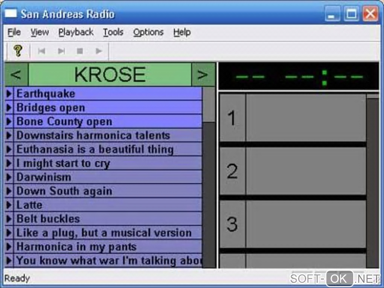Play the Bone County open track arrow
Viewport: 384px width, 288px height.
pyautogui.click(x=9, y=121)
